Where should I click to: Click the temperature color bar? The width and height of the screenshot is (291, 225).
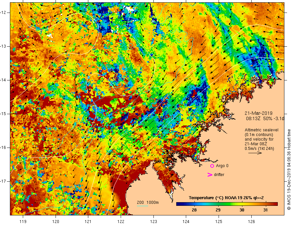coord(227,204)
